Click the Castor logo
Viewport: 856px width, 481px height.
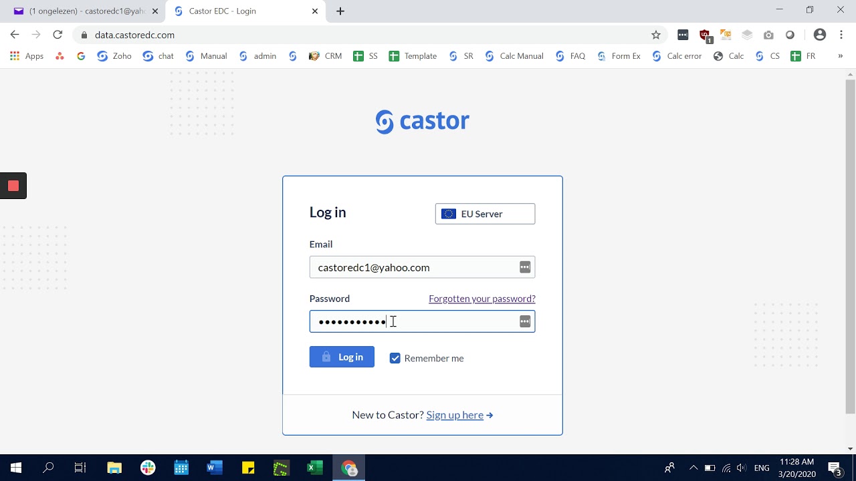click(x=423, y=122)
